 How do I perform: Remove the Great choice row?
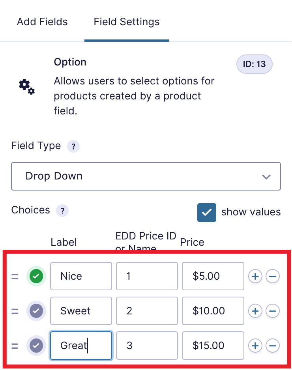click(272, 346)
